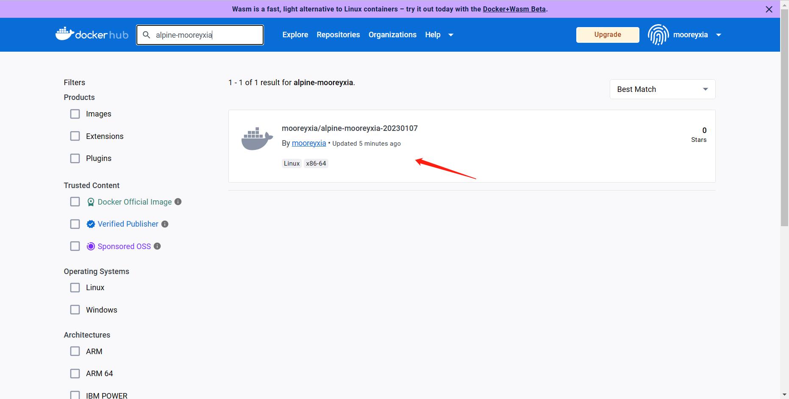The height and width of the screenshot is (399, 789).
Task: Click the search input field
Action: point(200,35)
